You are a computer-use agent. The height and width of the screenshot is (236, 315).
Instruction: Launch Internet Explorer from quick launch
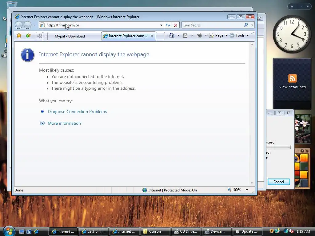point(36,231)
